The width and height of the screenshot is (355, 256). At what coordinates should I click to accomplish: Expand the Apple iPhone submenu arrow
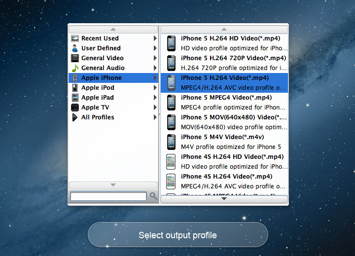click(155, 78)
